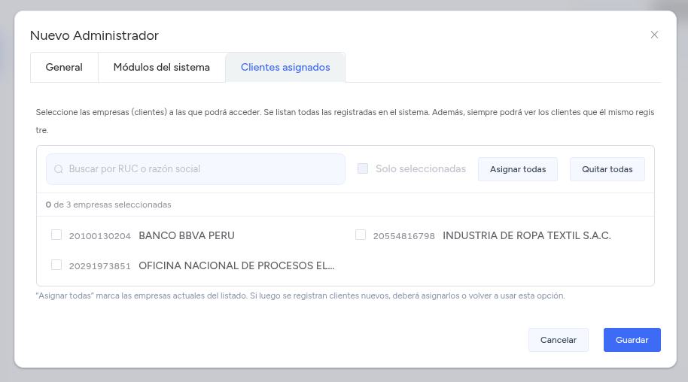
Task: Click OFICINA NACIONAL DE PROCESOS EL... name
Action: [236, 265]
